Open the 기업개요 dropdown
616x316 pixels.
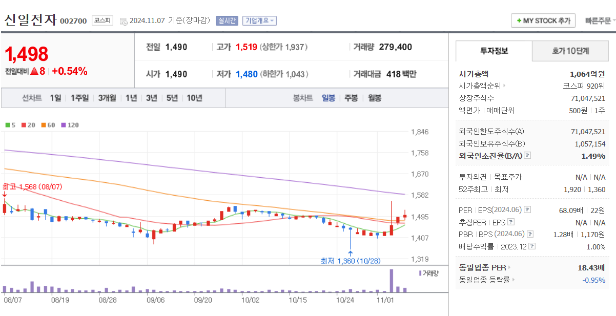click(259, 20)
